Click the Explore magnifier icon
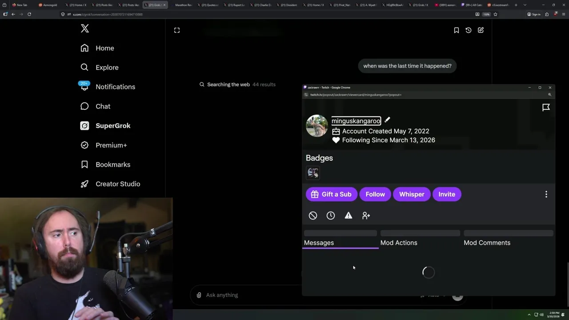Viewport: 569px width, 320px height. click(84, 68)
